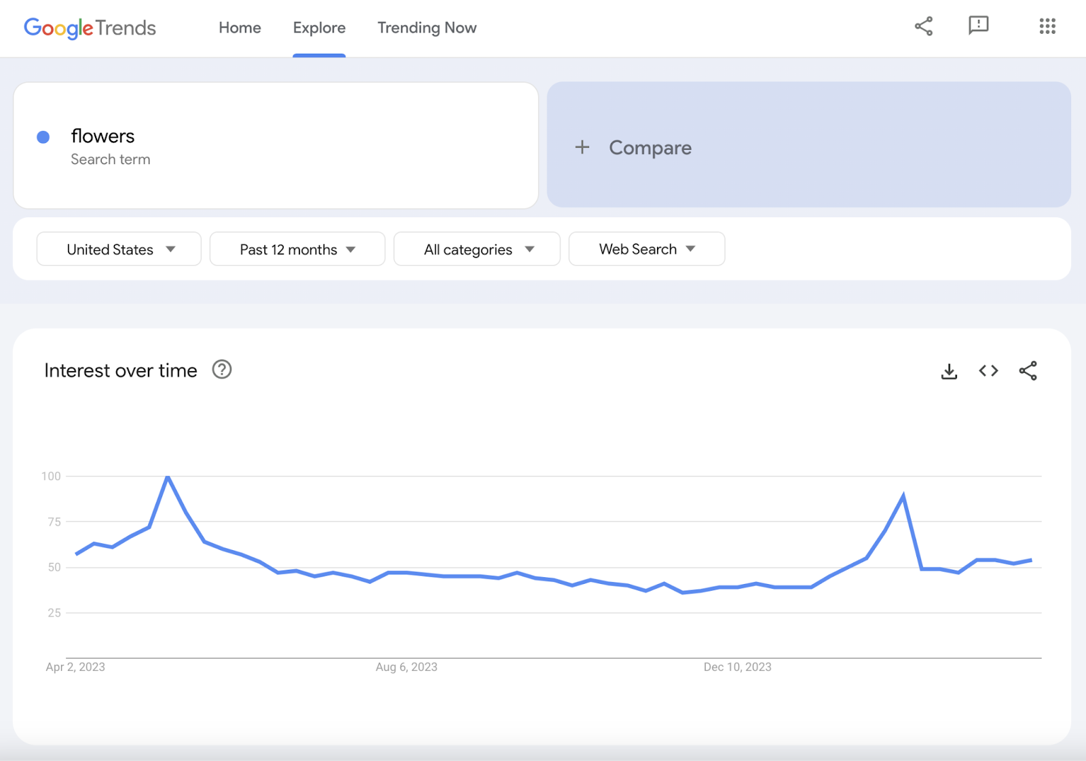
Task: Open embed code icon for chart
Action: click(988, 371)
